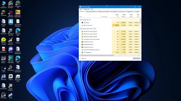This screenshot has height=101, width=181.
Task: Click the Снять задачу button
Action: 137,59
